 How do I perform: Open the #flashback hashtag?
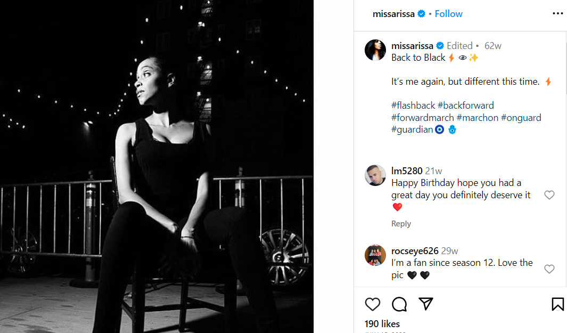tap(413, 105)
